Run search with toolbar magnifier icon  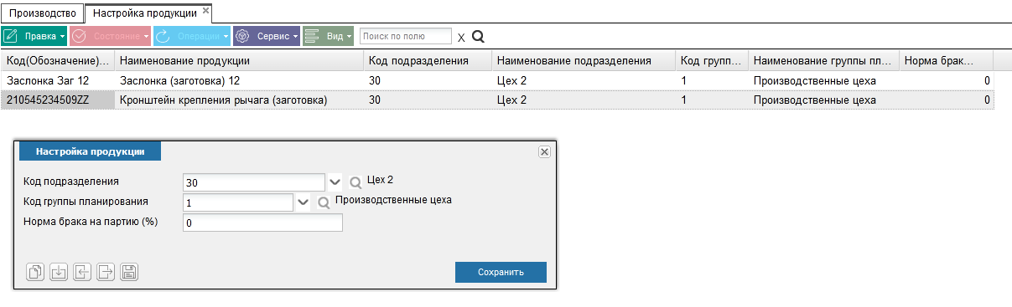479,37
